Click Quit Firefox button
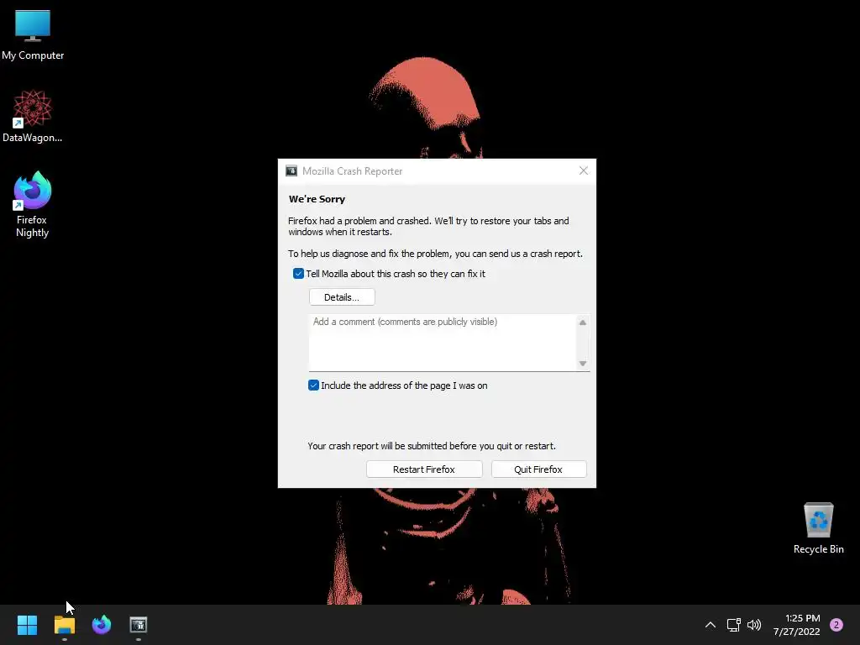860x645 pixels. pos(538,469)
